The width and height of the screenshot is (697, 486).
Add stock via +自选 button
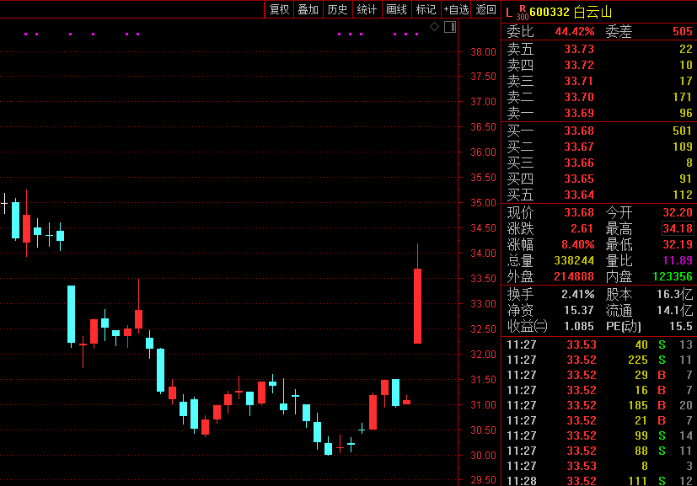tap(455, 9)
